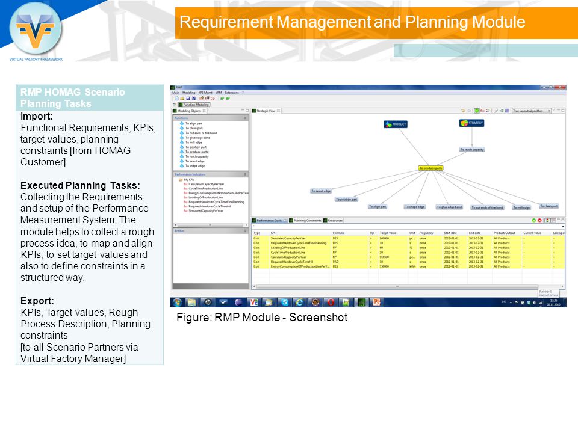
Task: Click the open perspective icon beside Function Modeling
Action: pyautogui.click(x=175, y=105)
